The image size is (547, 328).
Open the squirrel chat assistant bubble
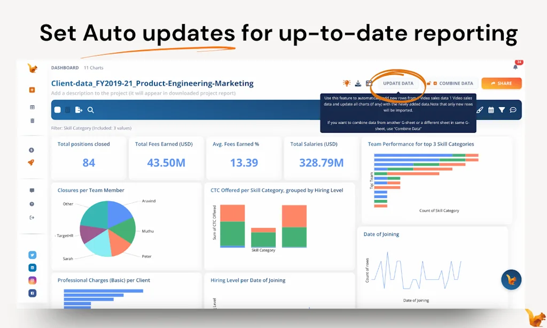[x=511, y=280]
